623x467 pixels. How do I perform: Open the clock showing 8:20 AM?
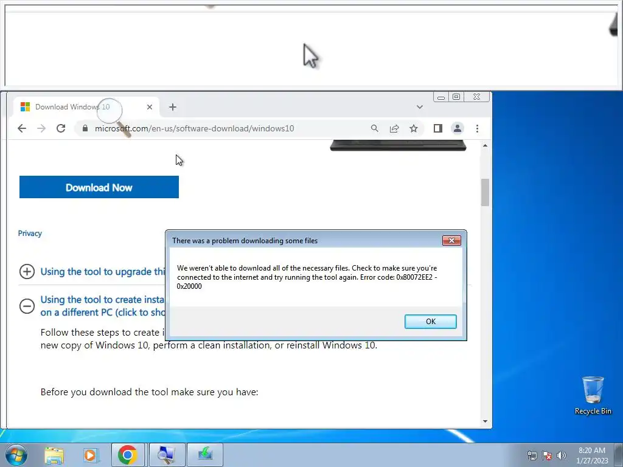(x=592, y=455)
